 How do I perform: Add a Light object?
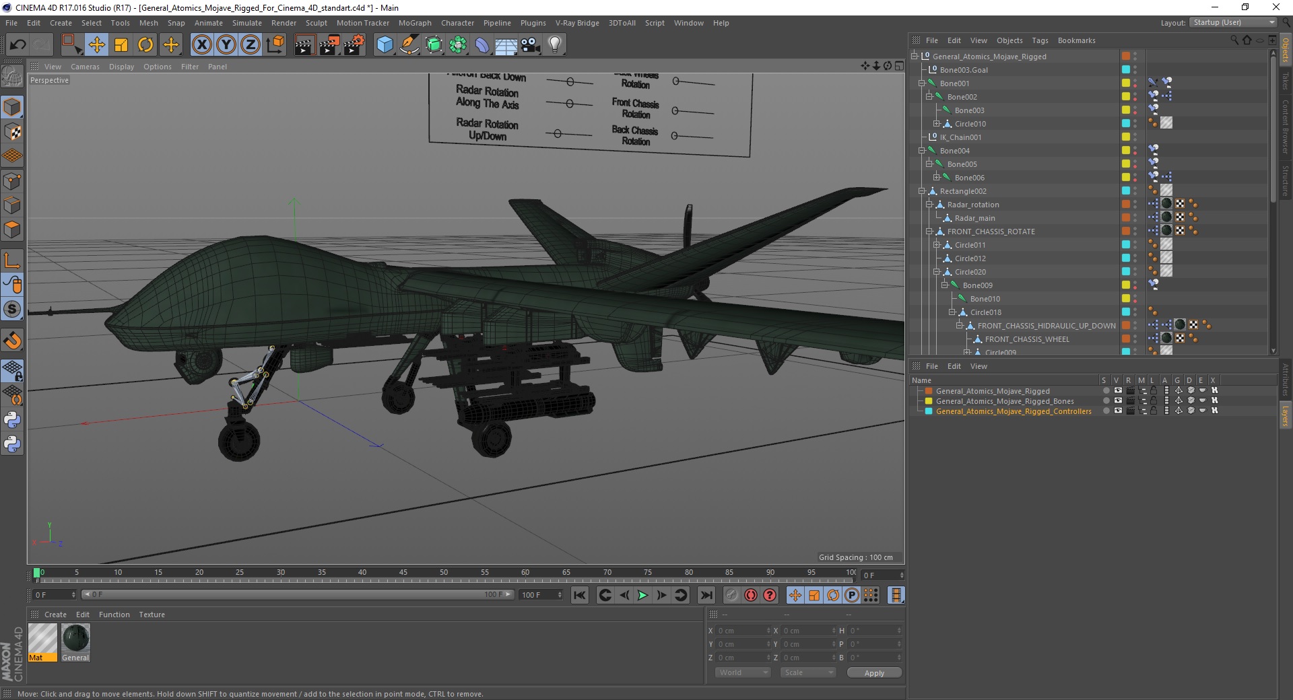(554, 45)
